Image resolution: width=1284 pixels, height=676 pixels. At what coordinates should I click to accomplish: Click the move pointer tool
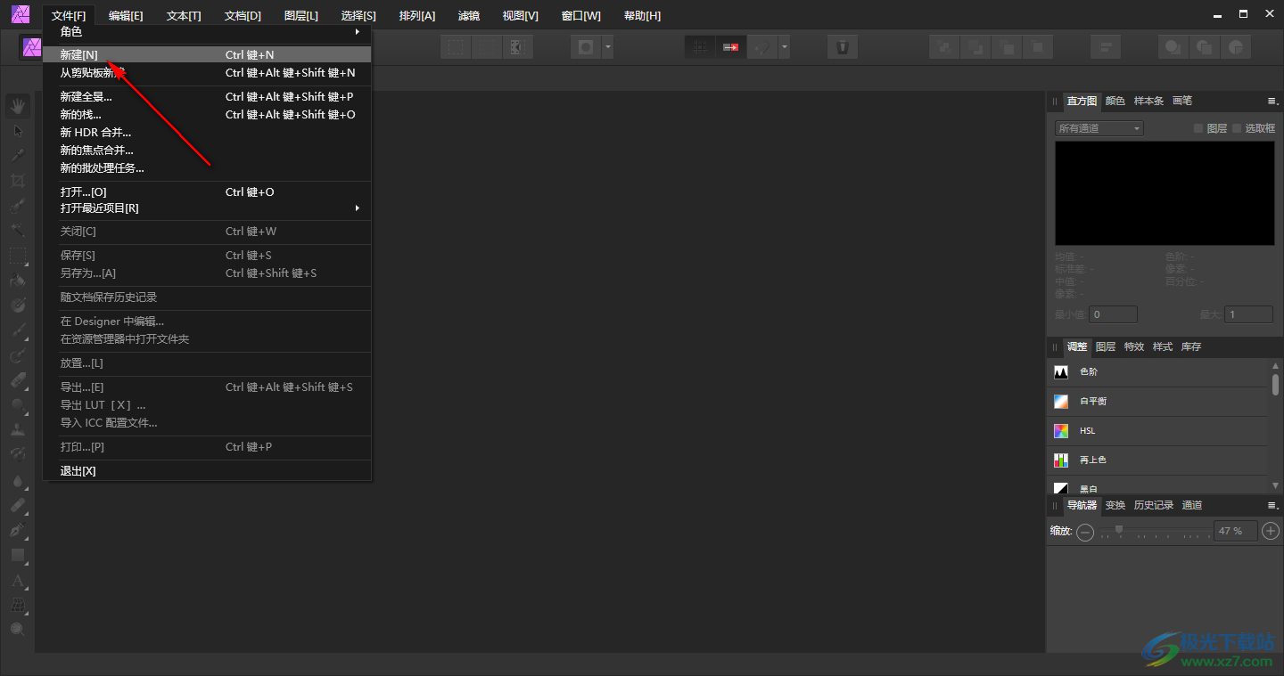pos(18,131)
